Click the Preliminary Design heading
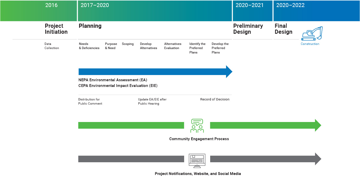Viewport: 360px width, 176px height. pos(248,29)
